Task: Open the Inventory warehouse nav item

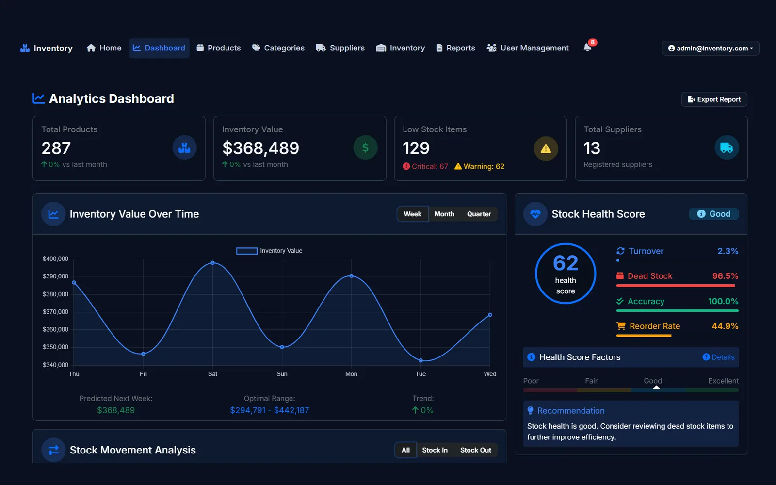Action: click(x=401, y=48)
